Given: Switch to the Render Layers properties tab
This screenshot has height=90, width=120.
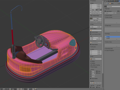Looking at the screenshot, I should pyautogui.click(x=110, y=1).
